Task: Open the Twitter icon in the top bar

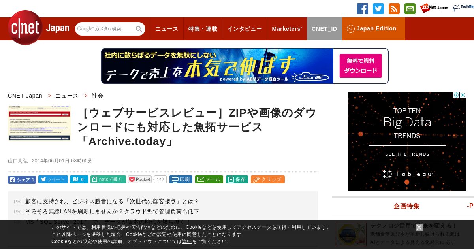Action: 378,9
